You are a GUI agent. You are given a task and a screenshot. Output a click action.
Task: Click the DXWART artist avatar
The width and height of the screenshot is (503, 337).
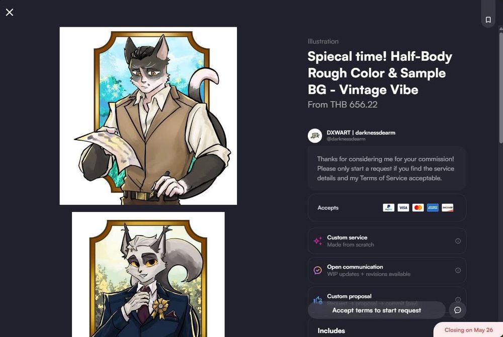point(315,136)
